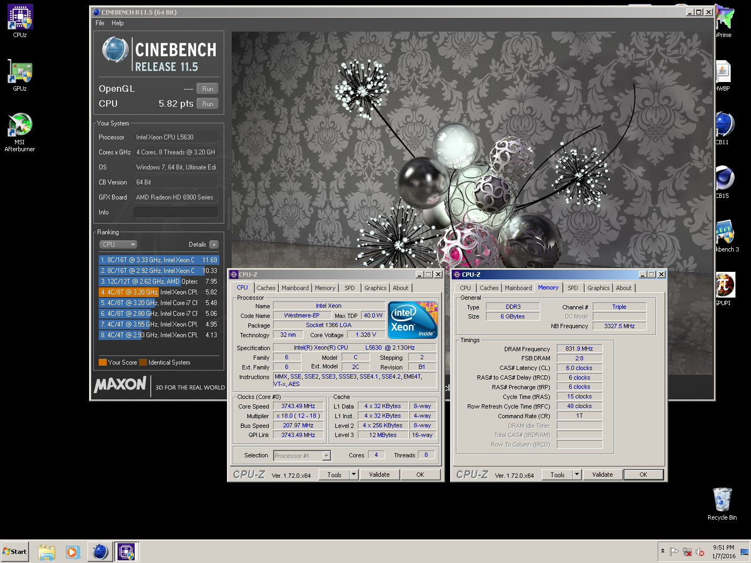Click the brown Identical System legend swatch
Screen dimensions: 751x563
(x=143, y=362)
